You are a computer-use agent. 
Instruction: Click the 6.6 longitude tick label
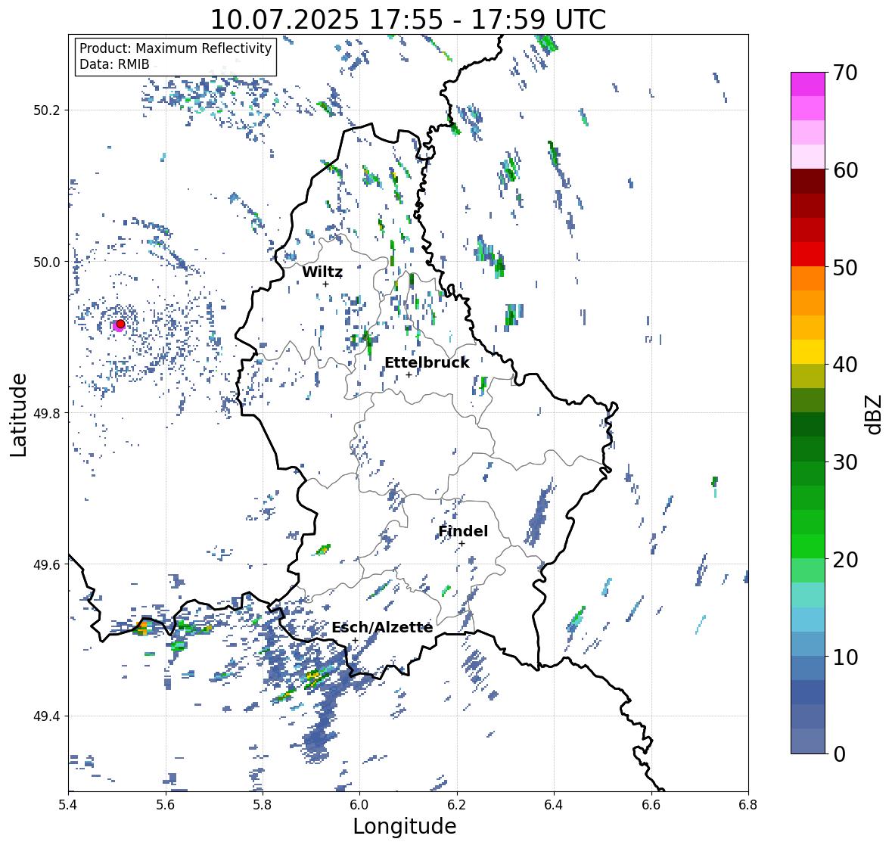(651, 804)
